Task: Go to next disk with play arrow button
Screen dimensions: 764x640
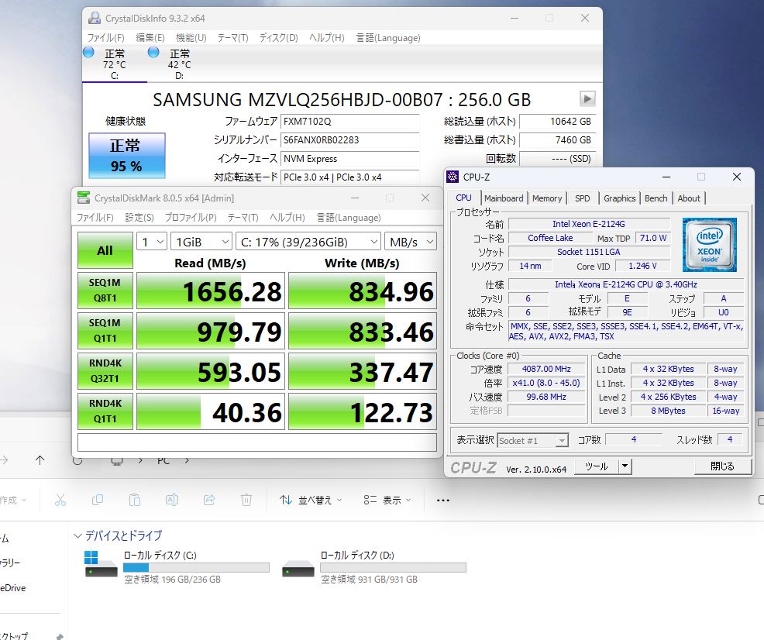Action: click(587, 99)
